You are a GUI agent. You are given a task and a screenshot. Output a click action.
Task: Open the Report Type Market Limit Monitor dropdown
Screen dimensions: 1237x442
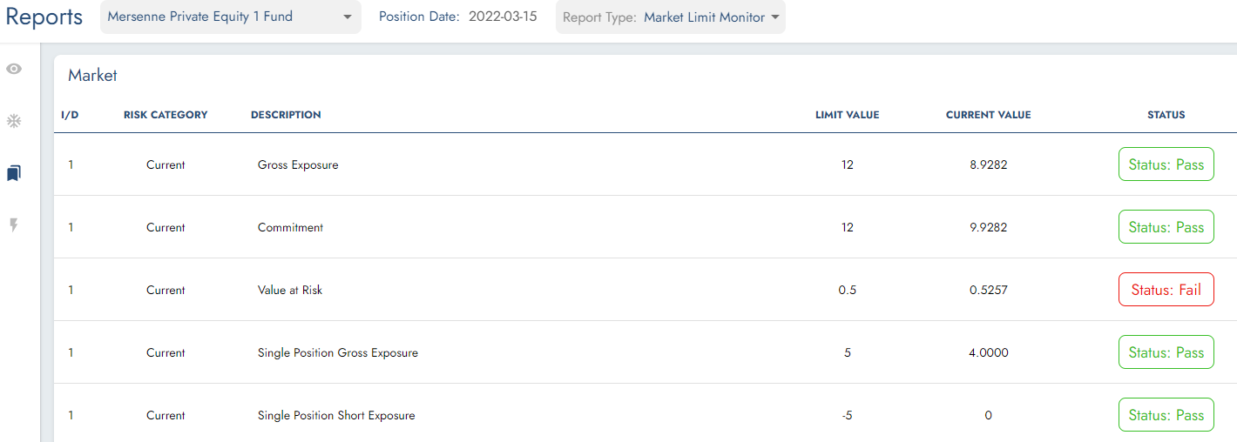tap(671, 17)
